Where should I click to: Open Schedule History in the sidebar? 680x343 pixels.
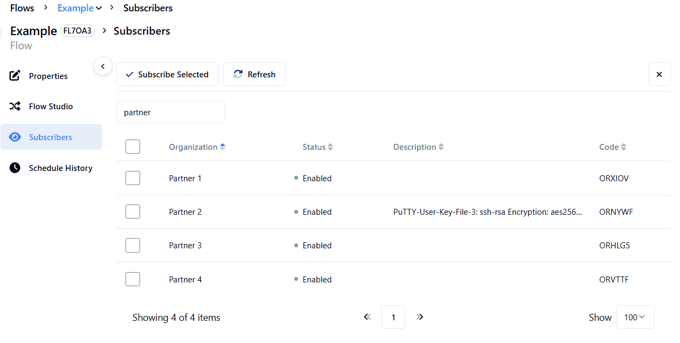(x=61, y=168)
